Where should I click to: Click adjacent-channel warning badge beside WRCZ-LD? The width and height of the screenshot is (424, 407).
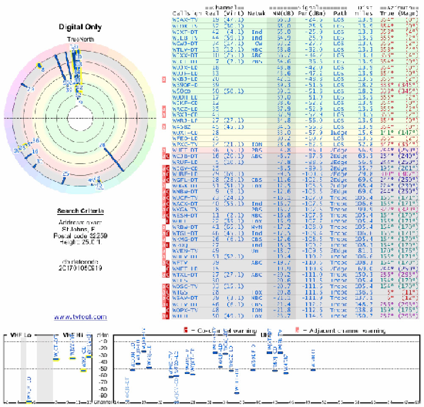coord(164,109)
